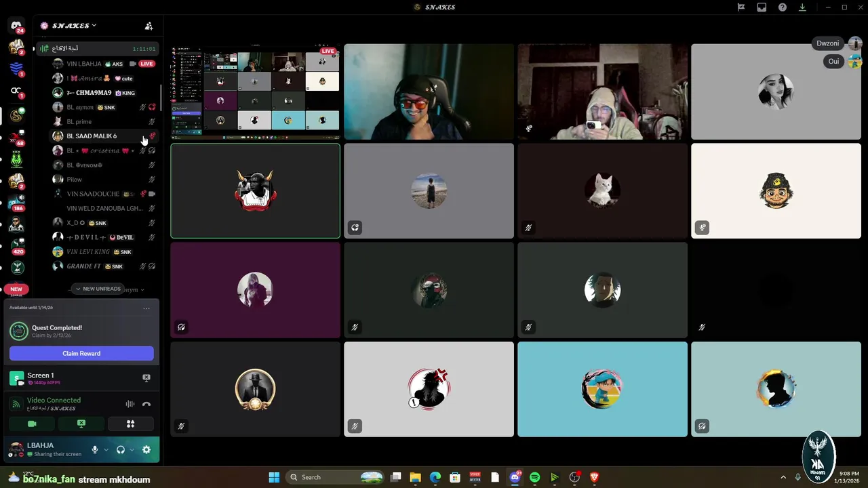The image size is (868, 488).
Task: Select X_D user with SNK tag
Action: (x=105, y=223)
